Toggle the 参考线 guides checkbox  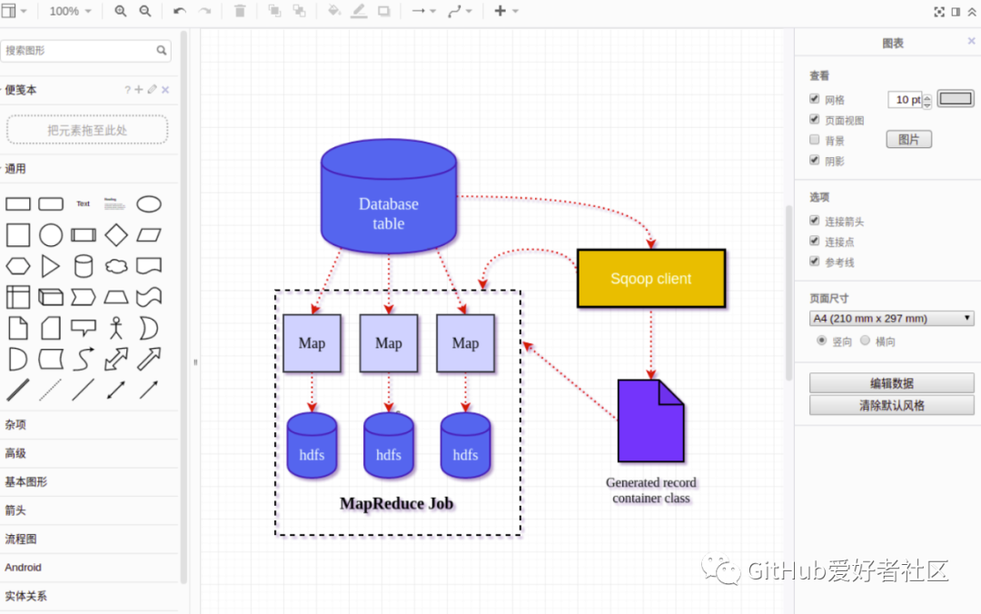[814, 261]
